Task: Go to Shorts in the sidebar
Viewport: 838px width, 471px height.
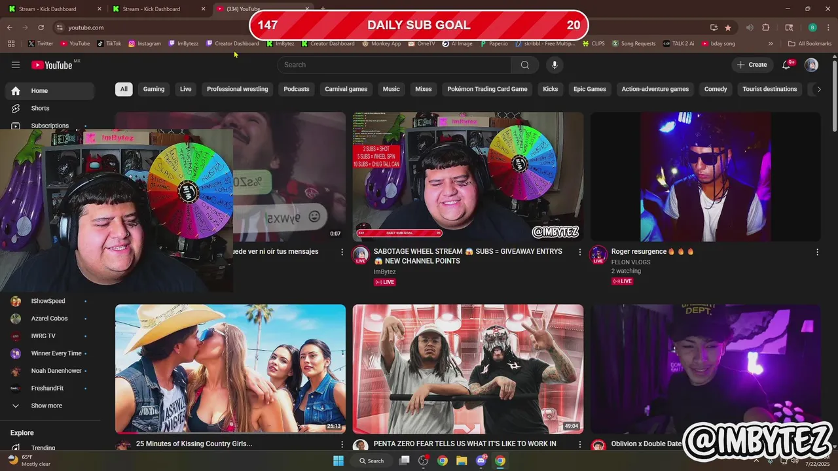Action: [x=50, y=108]
